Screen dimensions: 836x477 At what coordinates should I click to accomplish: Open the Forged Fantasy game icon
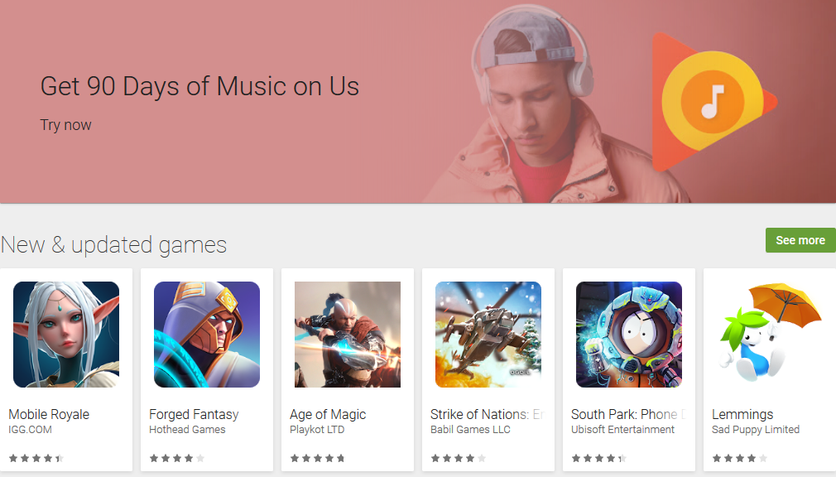coord(207,335)
